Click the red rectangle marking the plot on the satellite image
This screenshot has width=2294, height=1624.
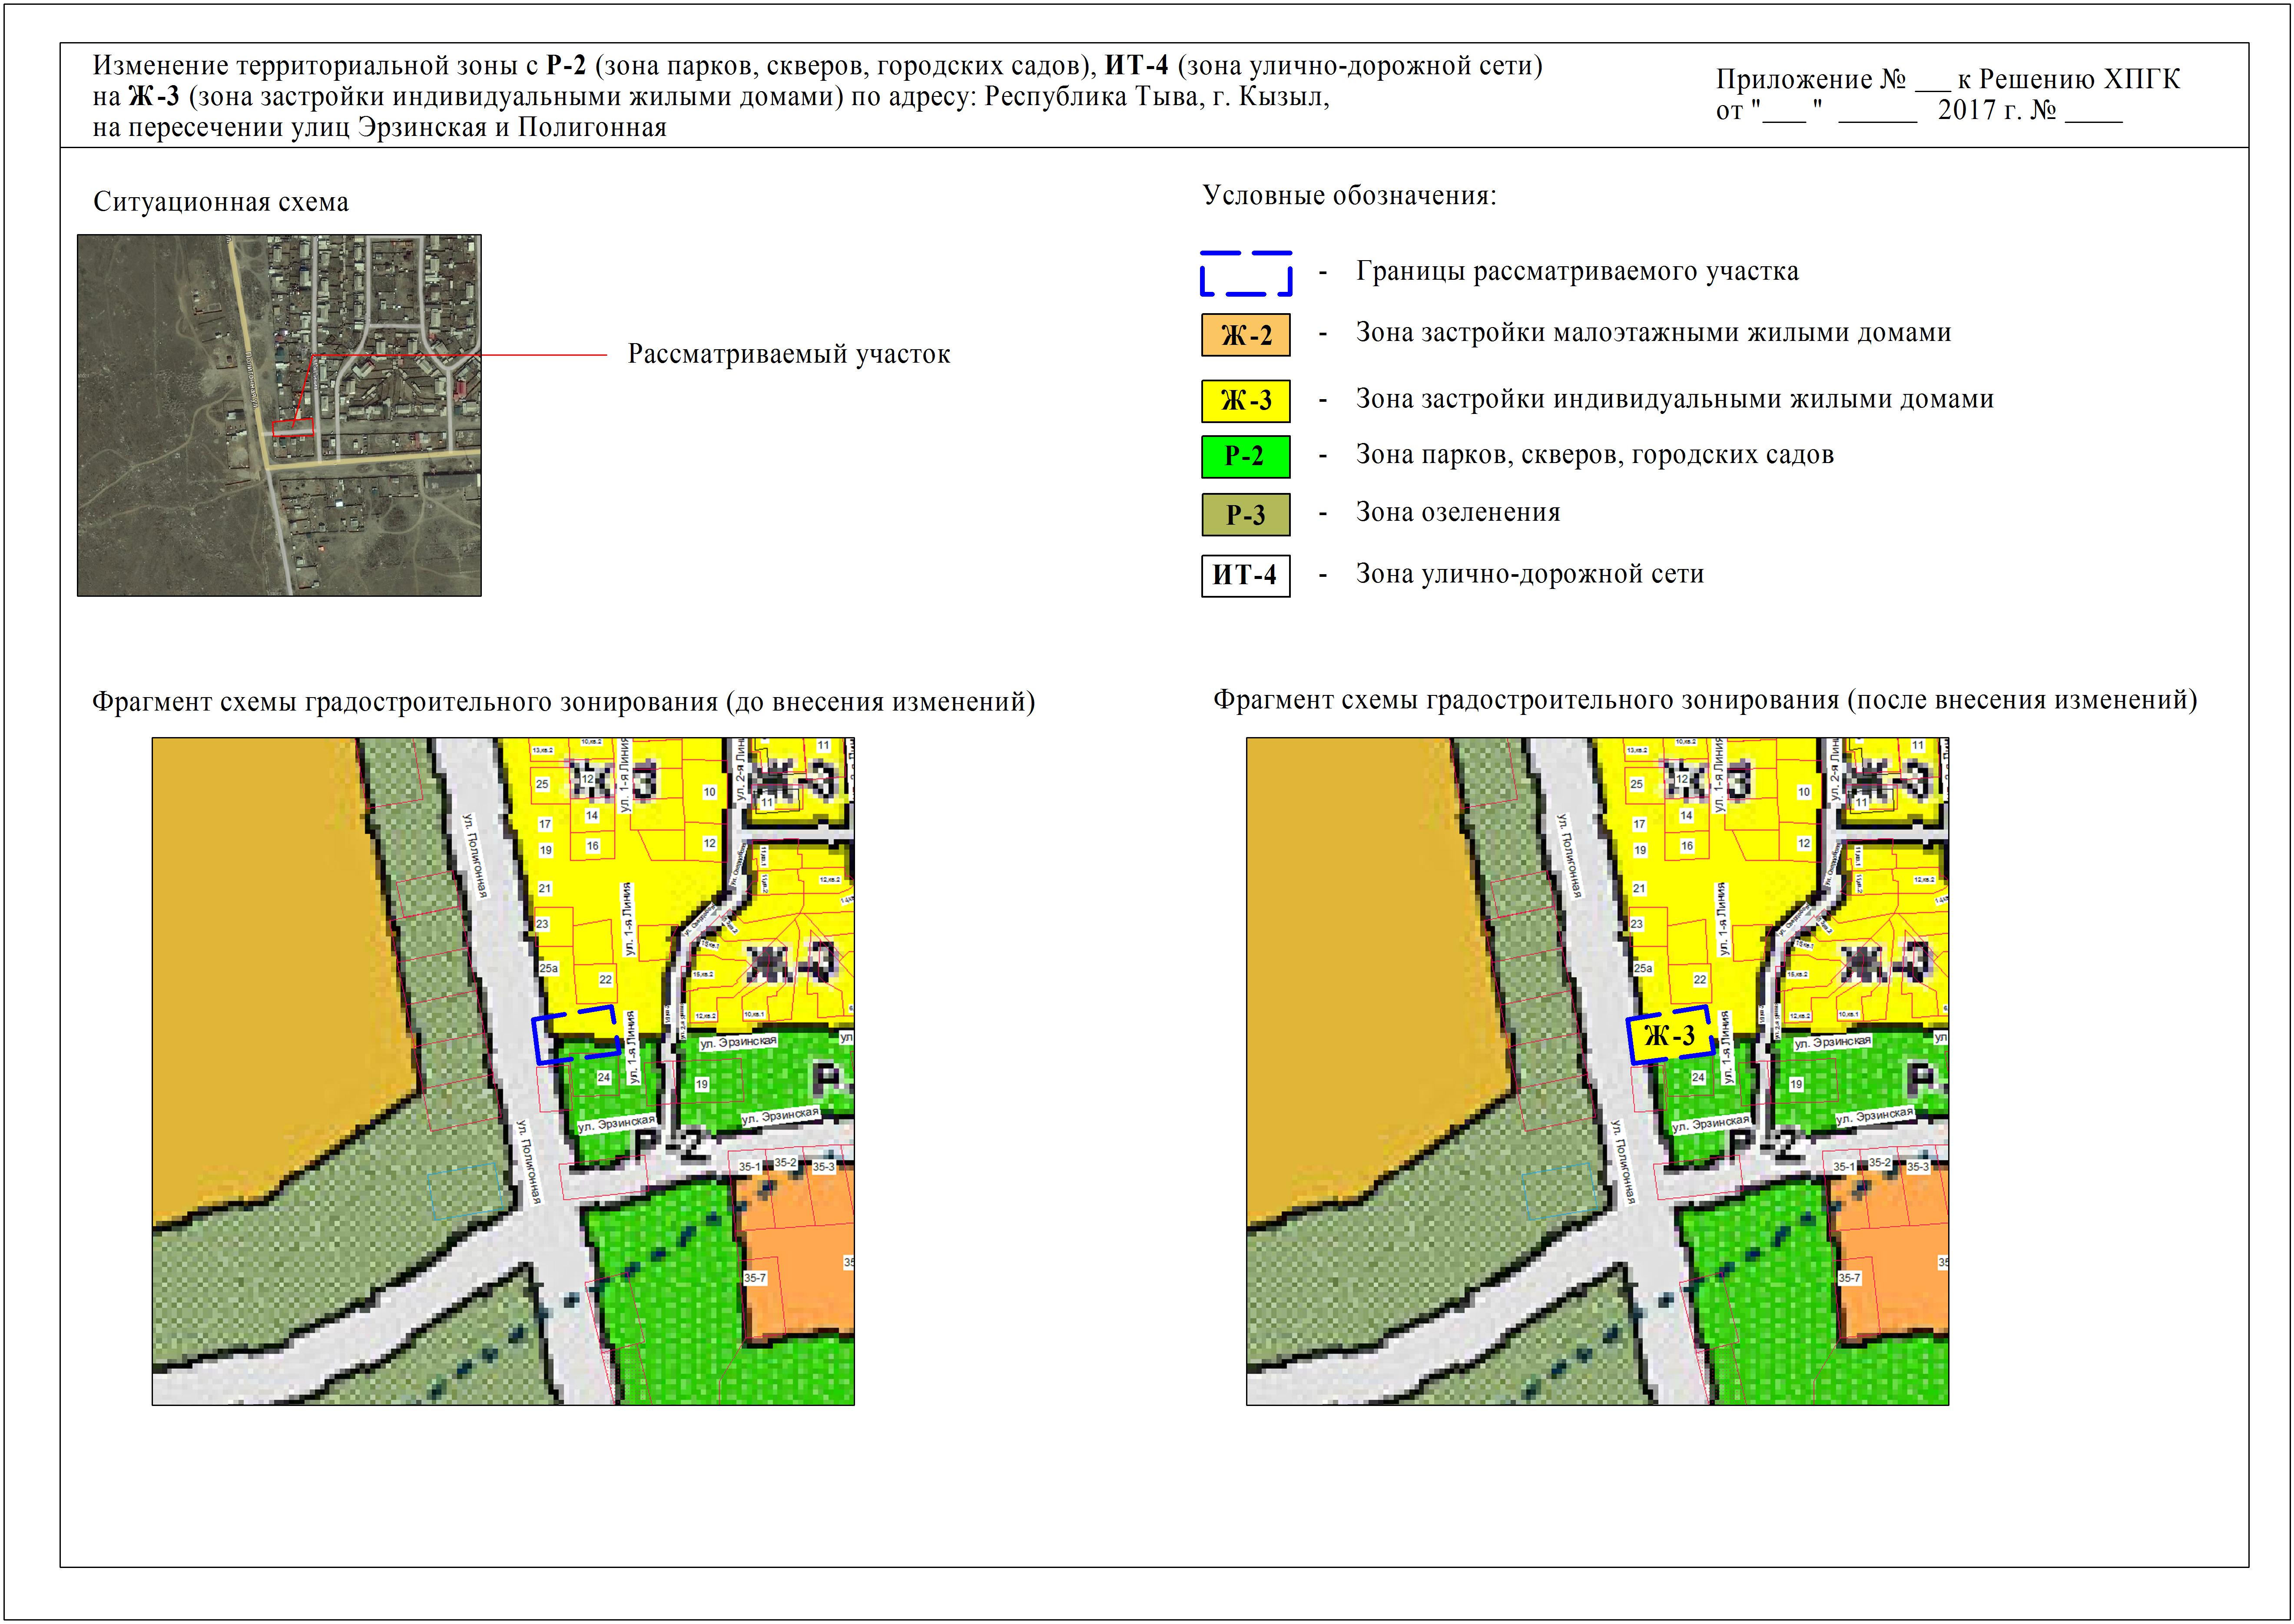(x=292, y=428)
